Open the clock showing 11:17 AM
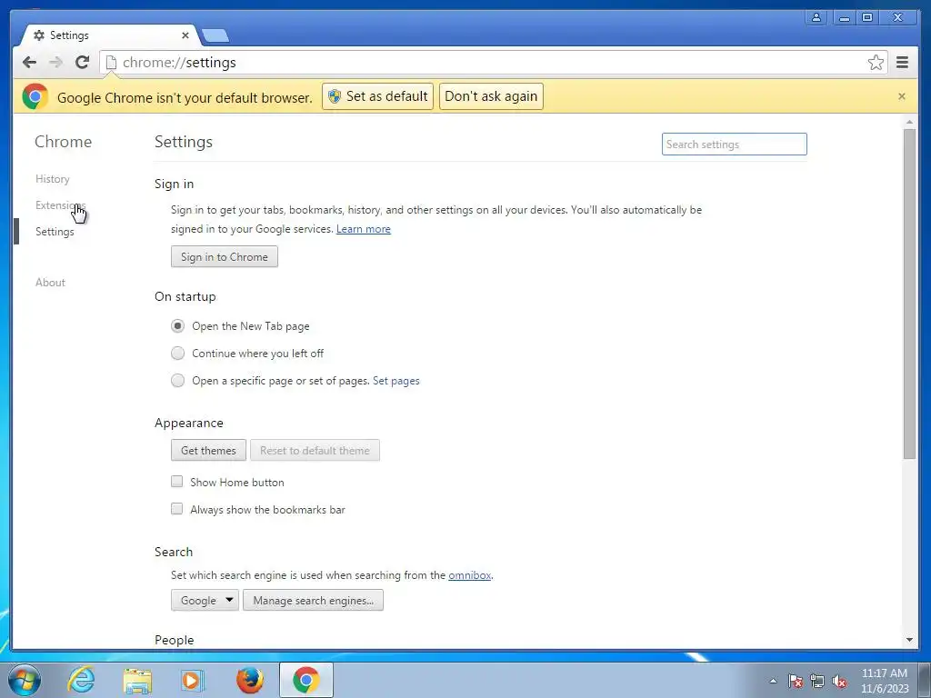 [884, 680]
